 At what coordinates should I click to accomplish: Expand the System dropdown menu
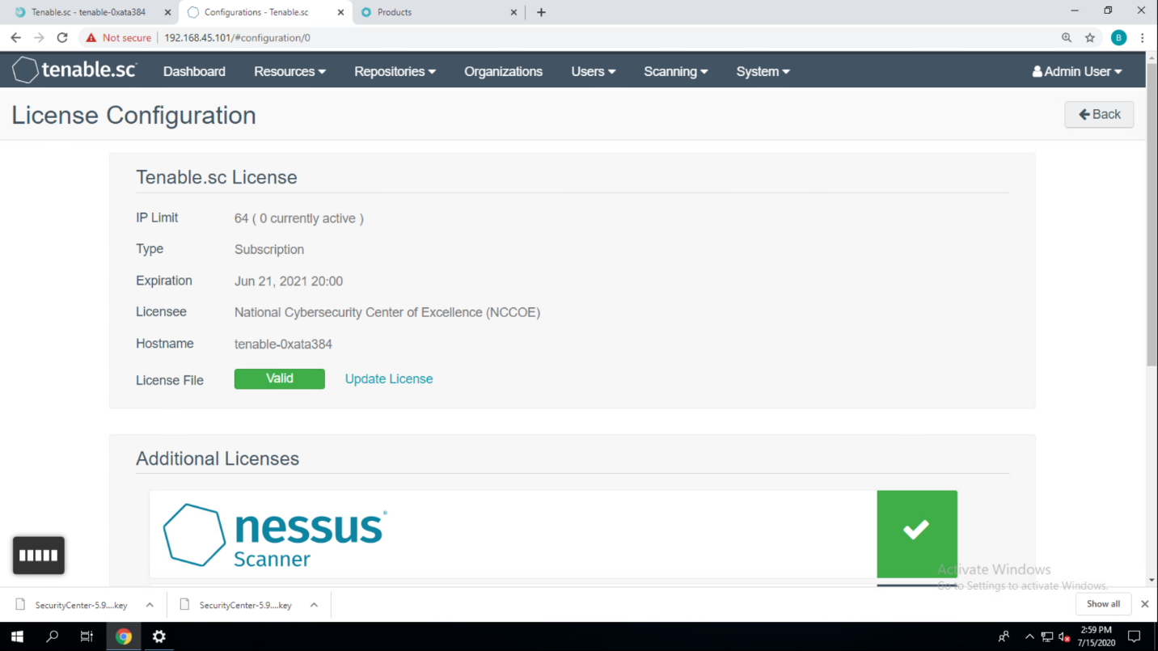[x=763, y=71]
